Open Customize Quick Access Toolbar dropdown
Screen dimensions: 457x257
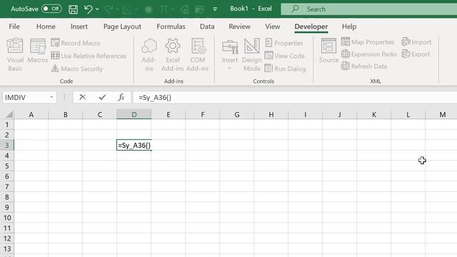pos(215,9)
